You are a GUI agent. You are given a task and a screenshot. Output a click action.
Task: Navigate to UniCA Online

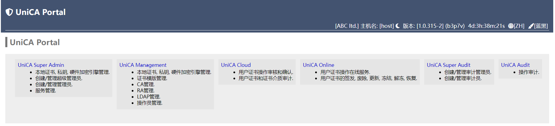pos(318,65)
